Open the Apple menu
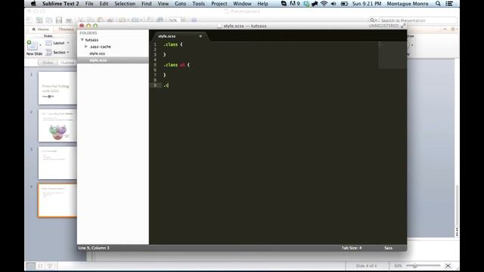This screenshot has width=484, height=272. (33, 4)
